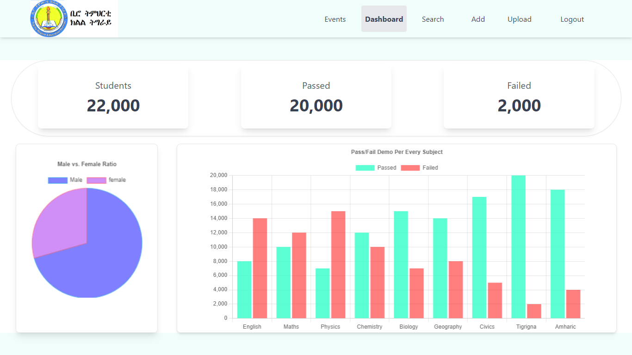
Task: Click the Physics failed bar
Action: (338, 264)
